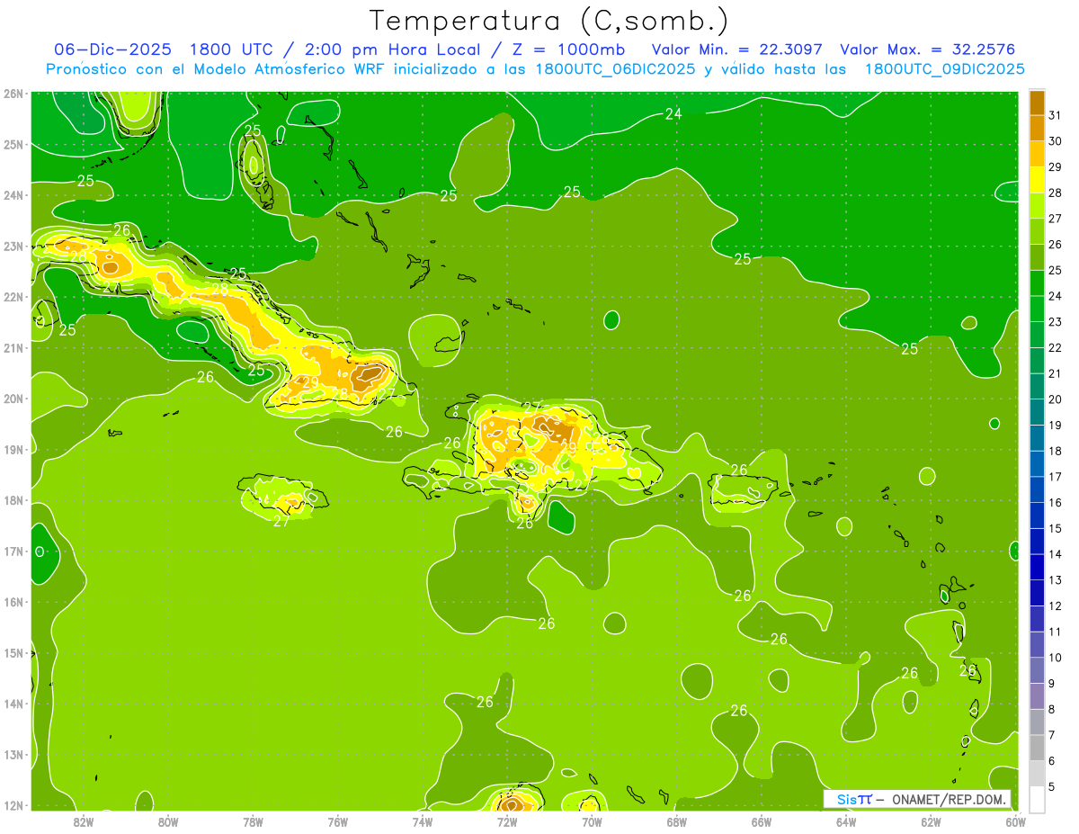Click the 'Temperatura (C,somb.)' map title
This screenshot has width=1079, height=834.
pos(549,21)
